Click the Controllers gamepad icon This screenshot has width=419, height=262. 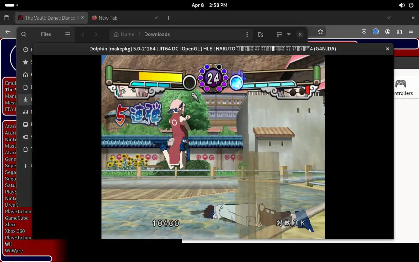pyautogui.click(x=401, y=84)
